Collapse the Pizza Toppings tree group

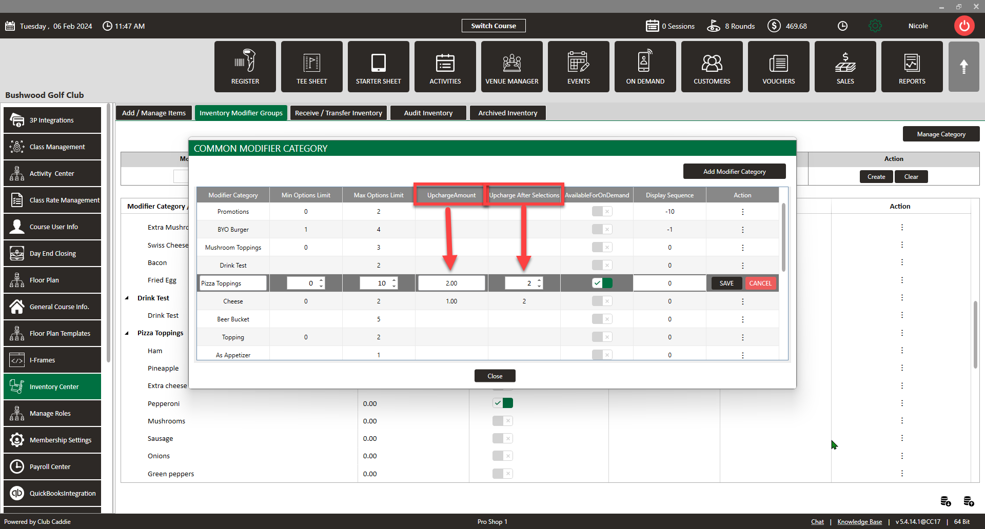127,333
